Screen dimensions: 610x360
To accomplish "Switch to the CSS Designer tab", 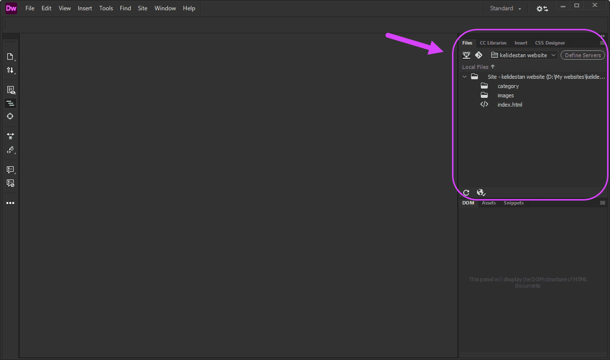I will pyautogui.click(x=550, y=43).
